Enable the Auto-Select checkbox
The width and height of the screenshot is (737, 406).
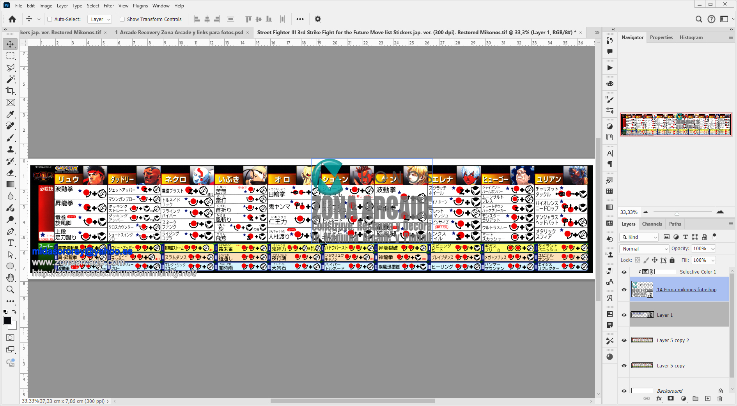[x=50, y=19]
